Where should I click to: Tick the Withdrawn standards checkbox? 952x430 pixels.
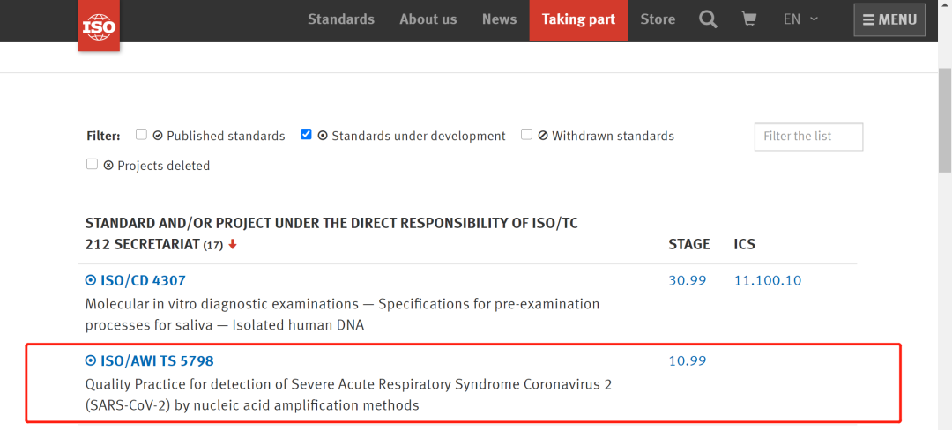coord(526,135)
